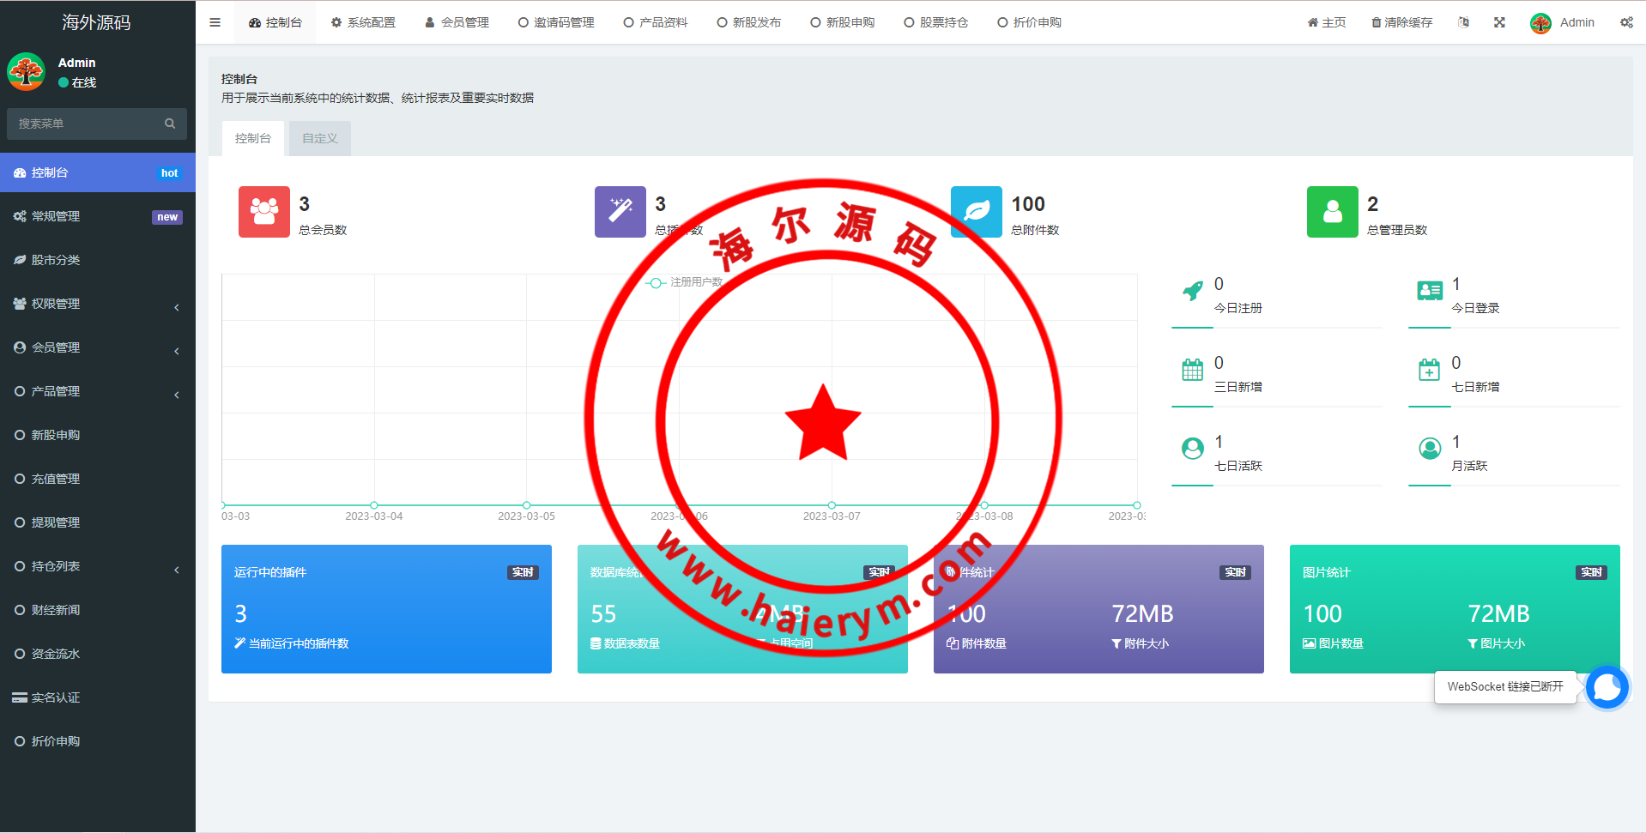The image size is (1646, 833).
Task: Open 系统配置 in the top navigation
Action: coord(363,22)
